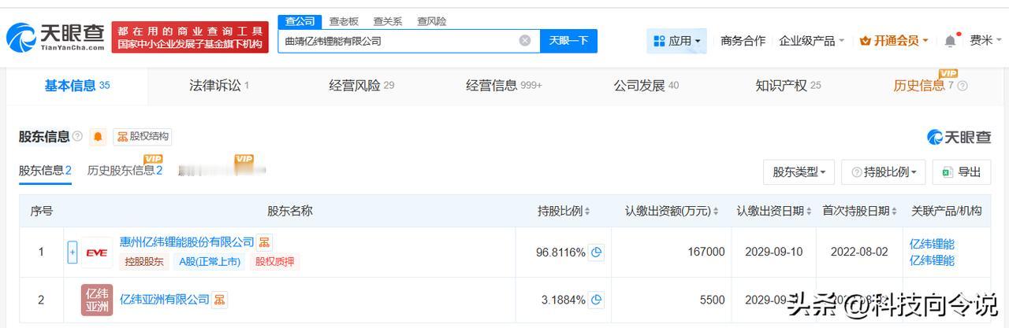Open the 持股比例 filter dropdown
The height and width of the screenshot is (328, 1009).
(884, 172)
